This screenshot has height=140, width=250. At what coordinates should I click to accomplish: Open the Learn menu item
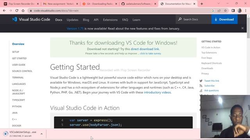136,20
